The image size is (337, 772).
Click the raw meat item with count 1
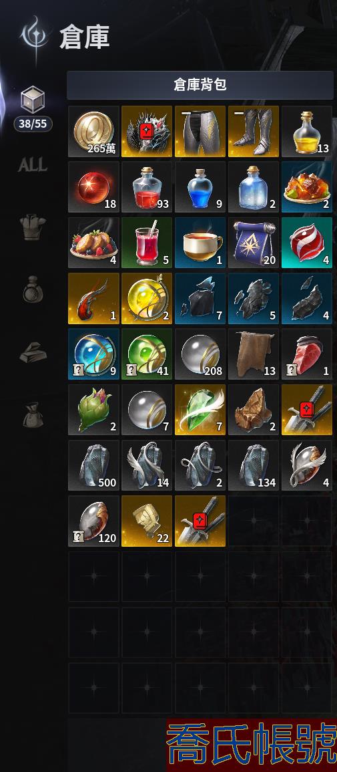[x=306, y=354]
